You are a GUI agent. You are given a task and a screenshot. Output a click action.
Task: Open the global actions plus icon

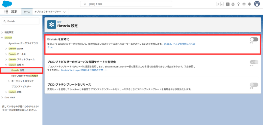pos(227,4)
